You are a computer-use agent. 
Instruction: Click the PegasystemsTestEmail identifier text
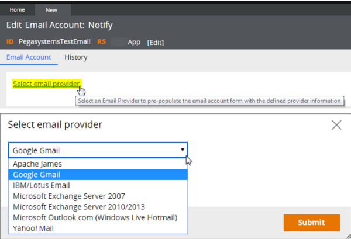tap(54, 42)
